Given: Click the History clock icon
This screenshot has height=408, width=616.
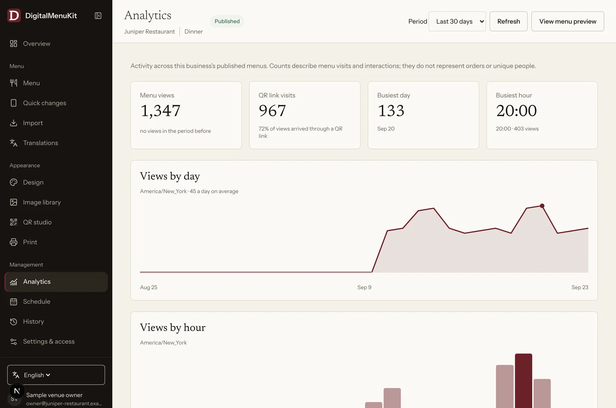Looking at the screenshot, I should 13,322.
